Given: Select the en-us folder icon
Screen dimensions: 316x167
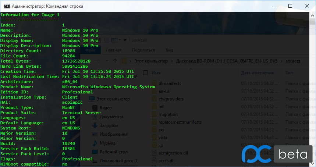Looking at the screenshot, I should point(155,91).
